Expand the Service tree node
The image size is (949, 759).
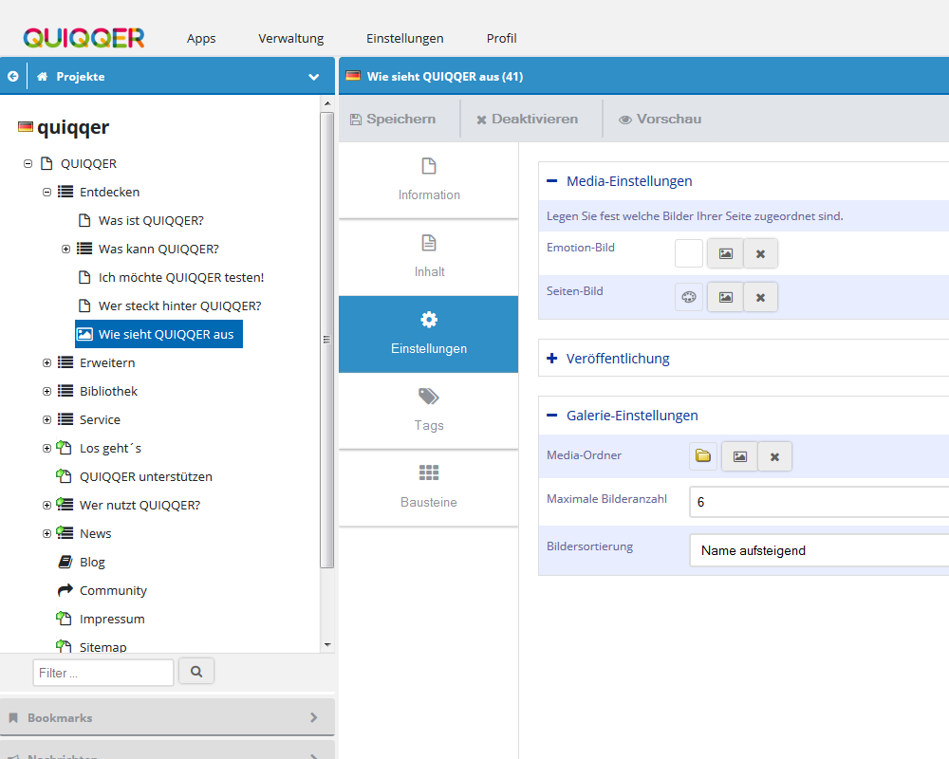pyautogui.click(x=47, y=419)
